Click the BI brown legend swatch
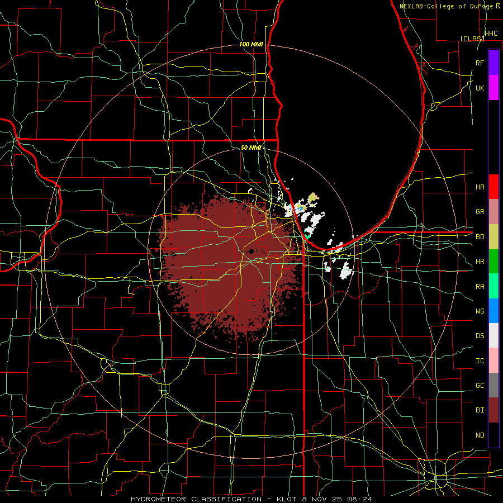The image size is (503, 503). [493, 410]
